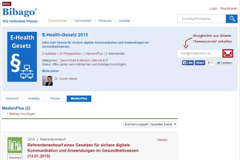Open the Referentenentwurf eines Gesetzes title link

[83, 151]
